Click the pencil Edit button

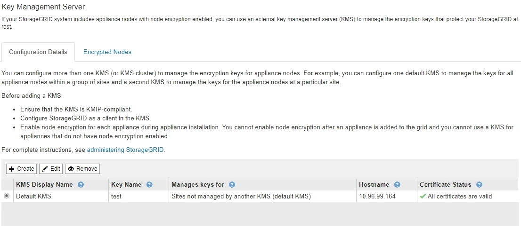point(51,169)
